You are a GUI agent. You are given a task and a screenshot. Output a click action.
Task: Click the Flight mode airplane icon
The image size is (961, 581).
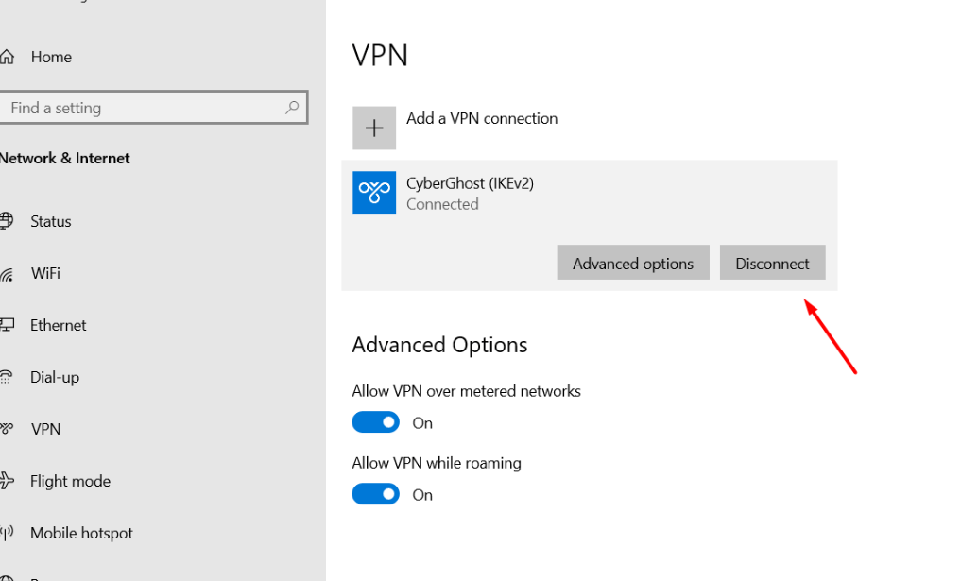(x=7, y=481)
